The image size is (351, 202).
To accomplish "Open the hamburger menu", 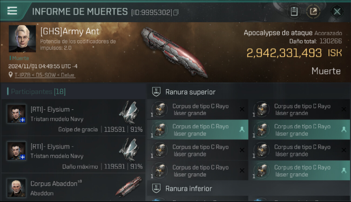I will point(12,11).
